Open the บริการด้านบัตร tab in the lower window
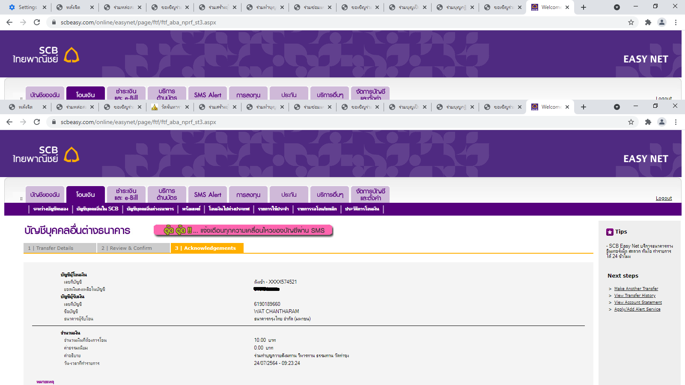The width and height of the screenshot is (685, 385). (x=167, y=195)
